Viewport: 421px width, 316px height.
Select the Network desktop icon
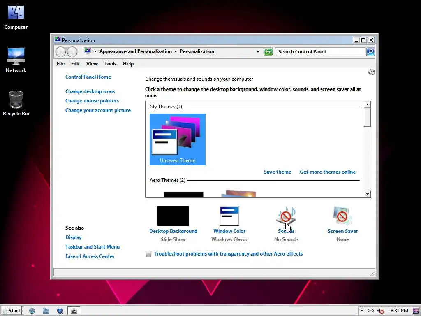point(16,60)
